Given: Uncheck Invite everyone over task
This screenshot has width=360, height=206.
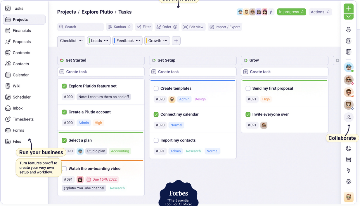Looking at the screenshot, I should coord(248,114).
